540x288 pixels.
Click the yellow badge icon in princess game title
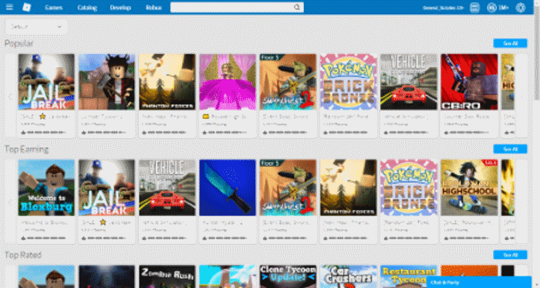206,117
